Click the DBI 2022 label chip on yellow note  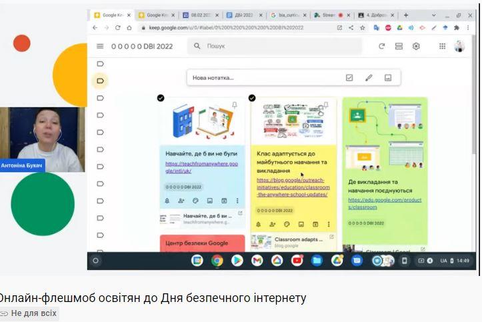tap(275, 211)
